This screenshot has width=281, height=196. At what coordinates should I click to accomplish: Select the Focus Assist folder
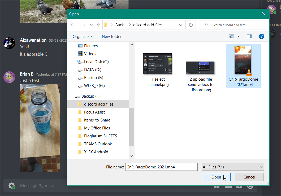94,112
